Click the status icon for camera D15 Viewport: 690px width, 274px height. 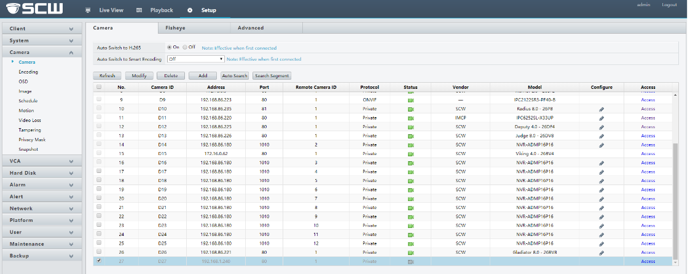tap(410, 154)
